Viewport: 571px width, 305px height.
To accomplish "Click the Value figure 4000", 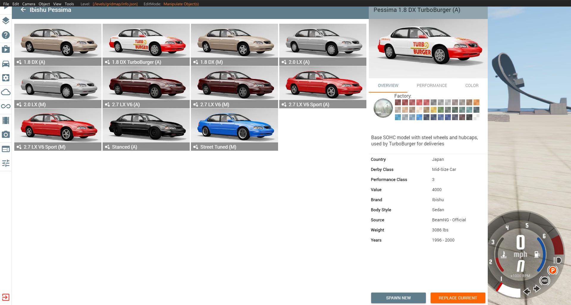I will tap(437, 190).
